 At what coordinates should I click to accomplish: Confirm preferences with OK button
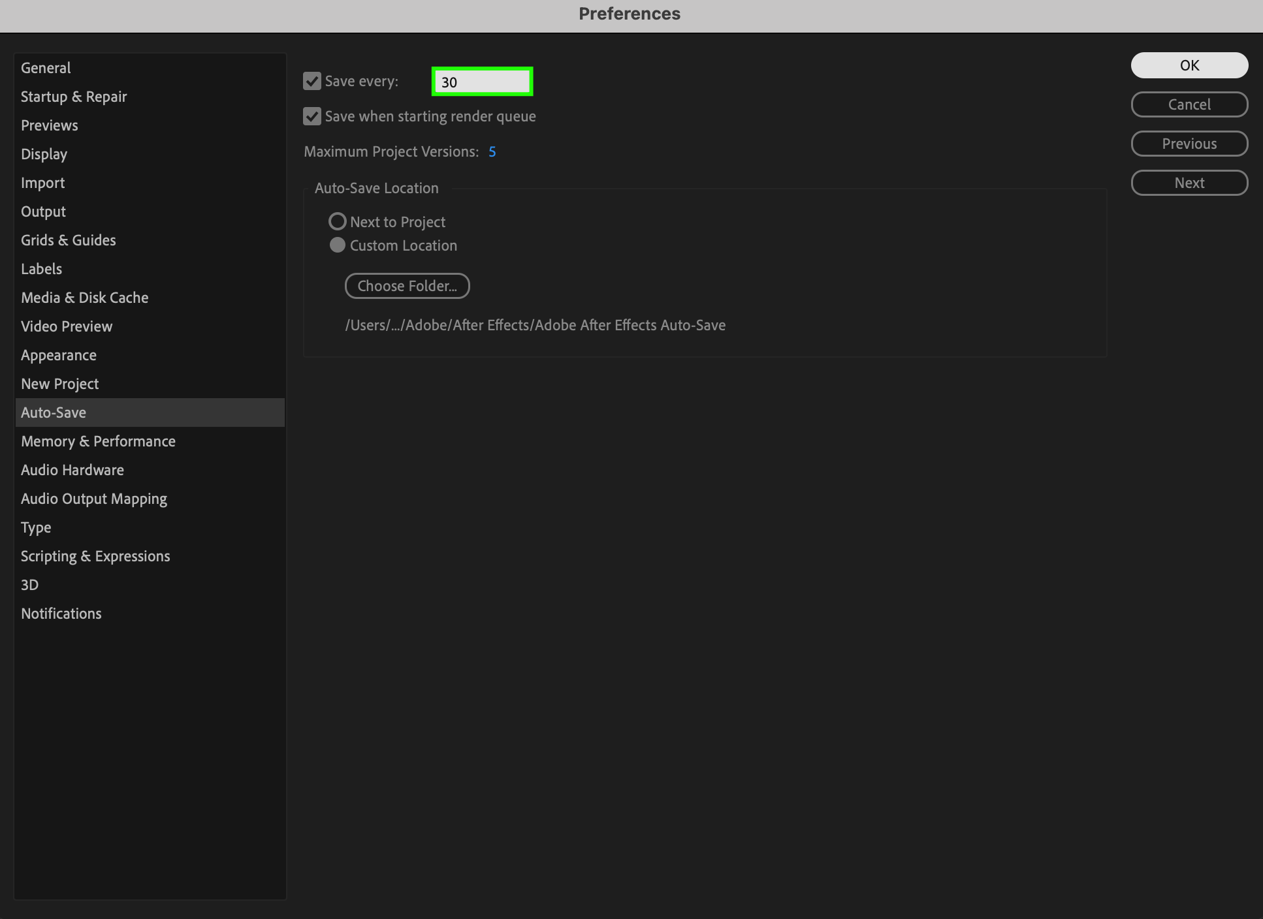tap(1189, 65)
